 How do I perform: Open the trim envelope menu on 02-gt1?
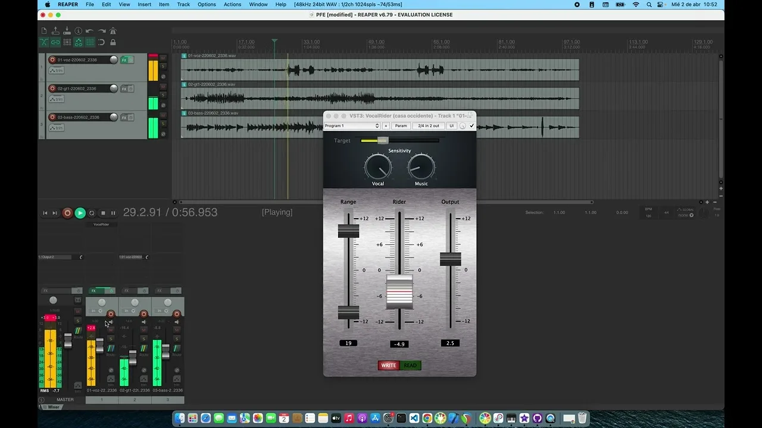click(x=57, y=99)
